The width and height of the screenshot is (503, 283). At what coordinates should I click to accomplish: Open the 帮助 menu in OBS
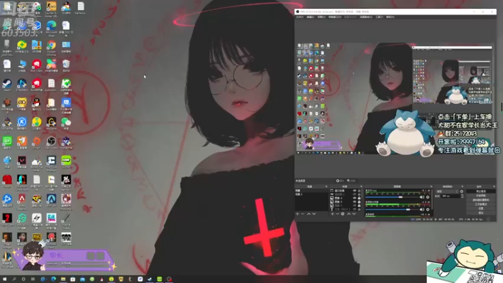tap(390, 17)
